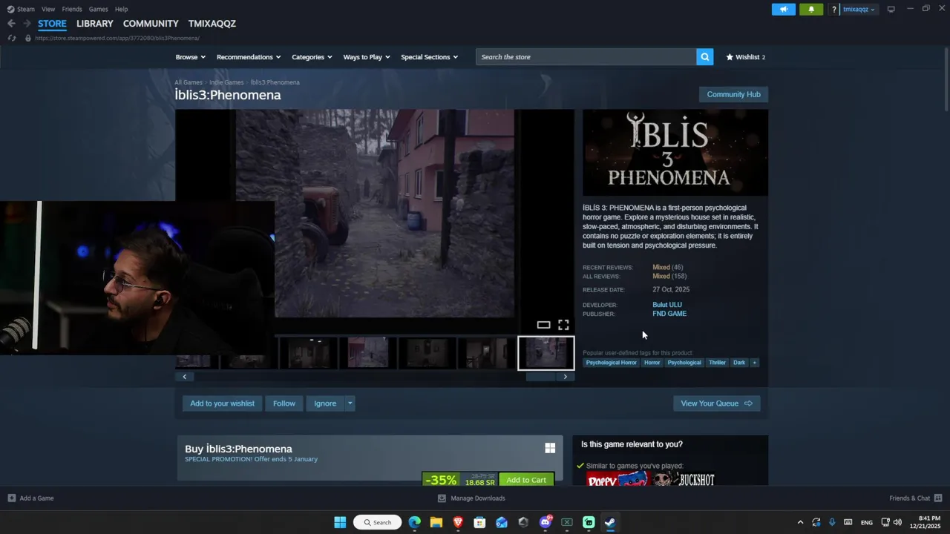Click the media strip scrollbar handle
Image resolution: width=950 pixels, height=534 pixels.
point(540,377)
